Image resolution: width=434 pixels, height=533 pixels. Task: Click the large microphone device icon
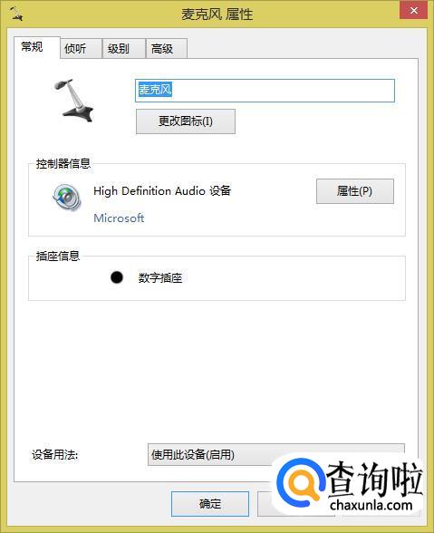pos(73,101)
